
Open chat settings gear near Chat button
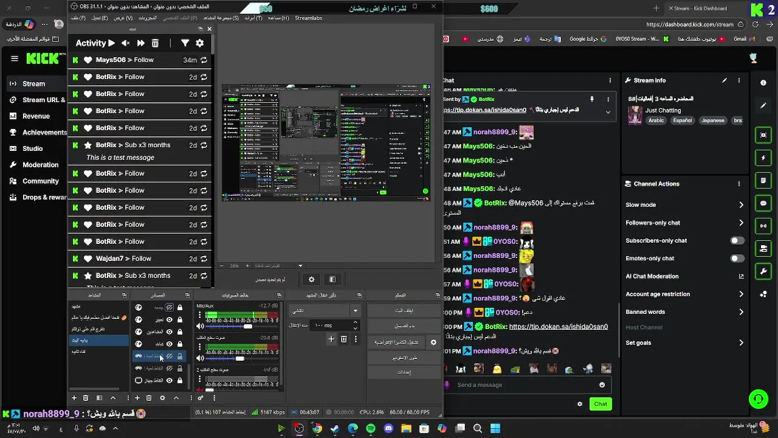(x=580, y=404)
